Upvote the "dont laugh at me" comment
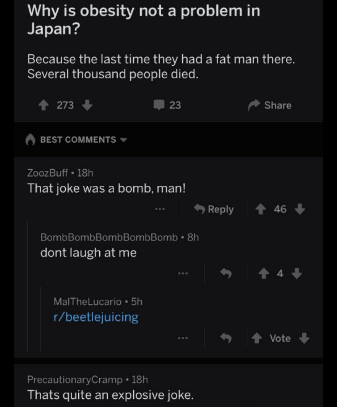 [264, 273]
